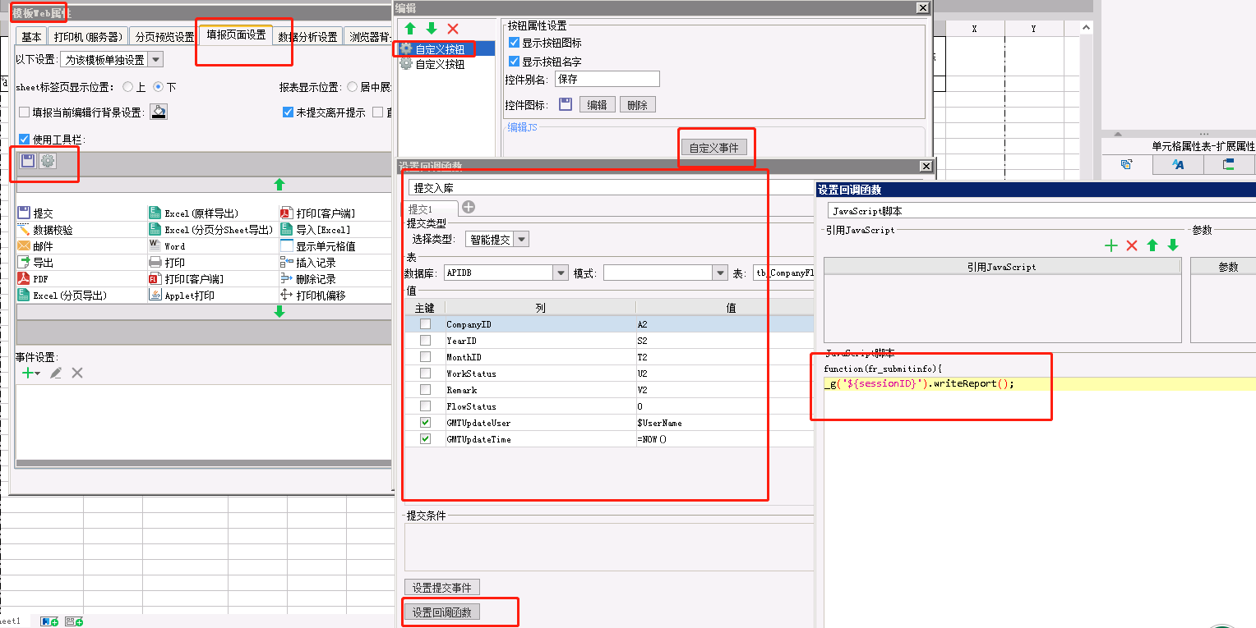Viewport: 1256px width, 628px height.
Task: Click the 控件别名 input field
Action: point(607,79)
